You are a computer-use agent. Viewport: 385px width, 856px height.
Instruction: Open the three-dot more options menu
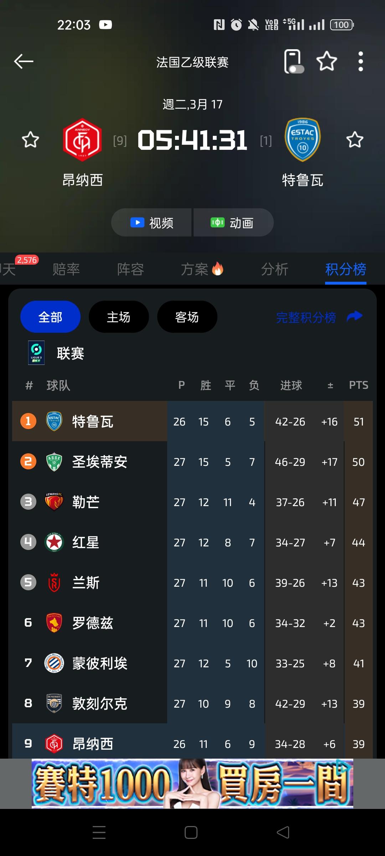tap(360, 62)
